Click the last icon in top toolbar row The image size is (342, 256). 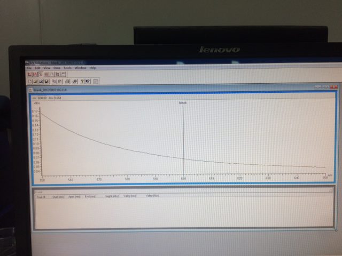click(63, 75)
